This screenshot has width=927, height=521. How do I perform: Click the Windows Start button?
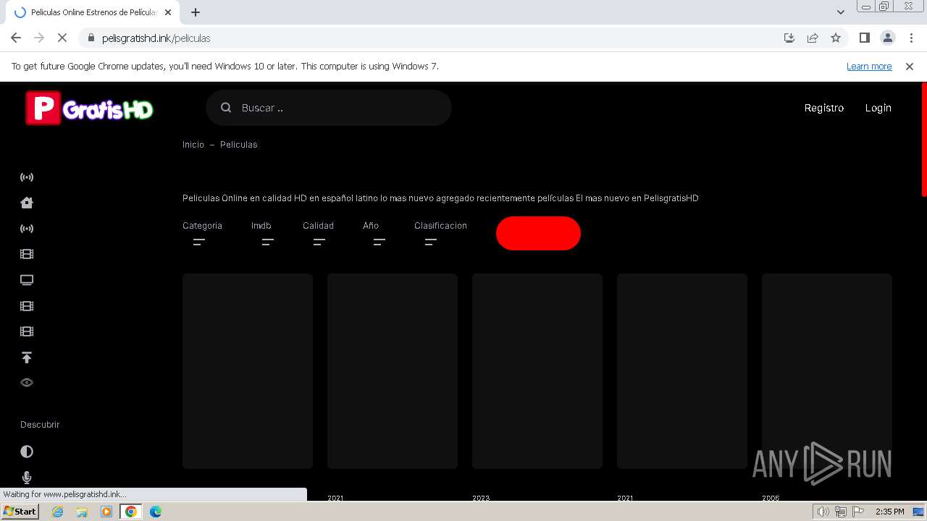coord(20,512)
